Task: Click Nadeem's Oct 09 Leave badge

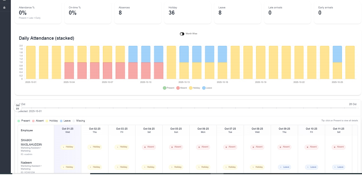Action: [284, 167]
